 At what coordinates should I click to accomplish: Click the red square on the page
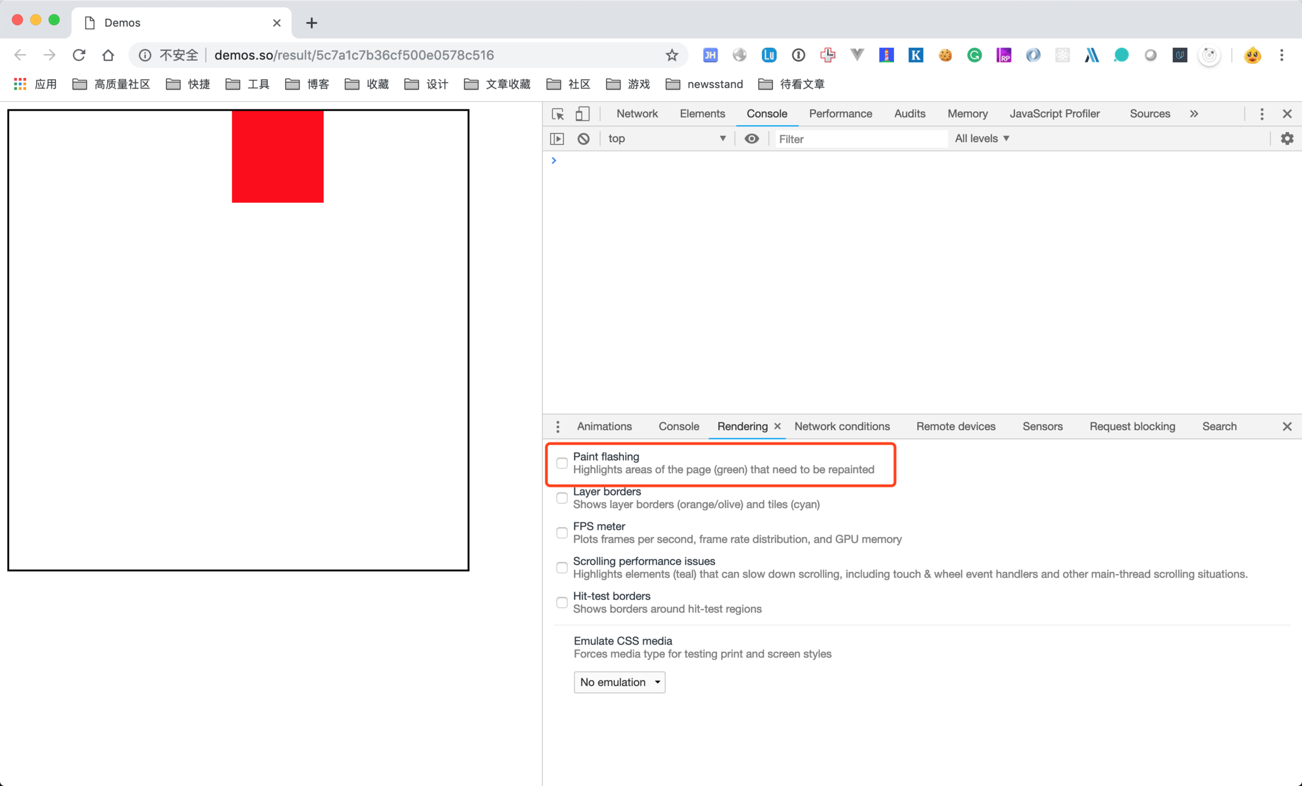[278, 156]
